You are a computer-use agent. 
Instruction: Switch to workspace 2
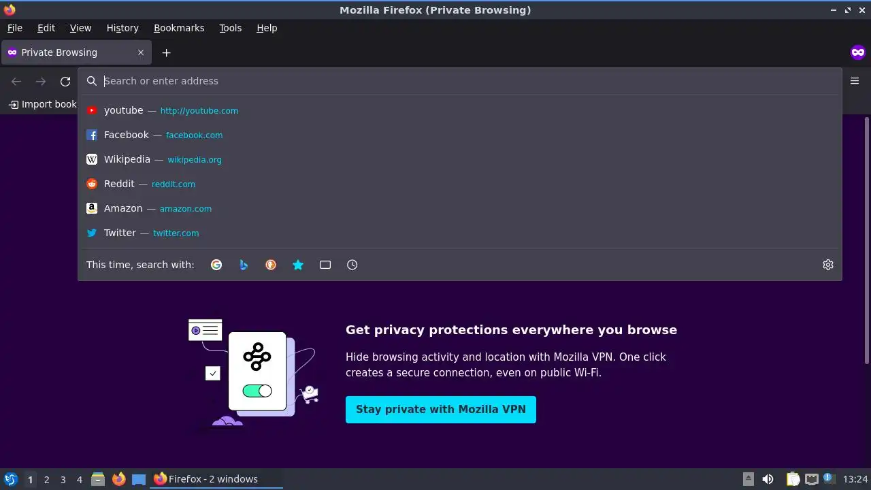coord(46,480)
